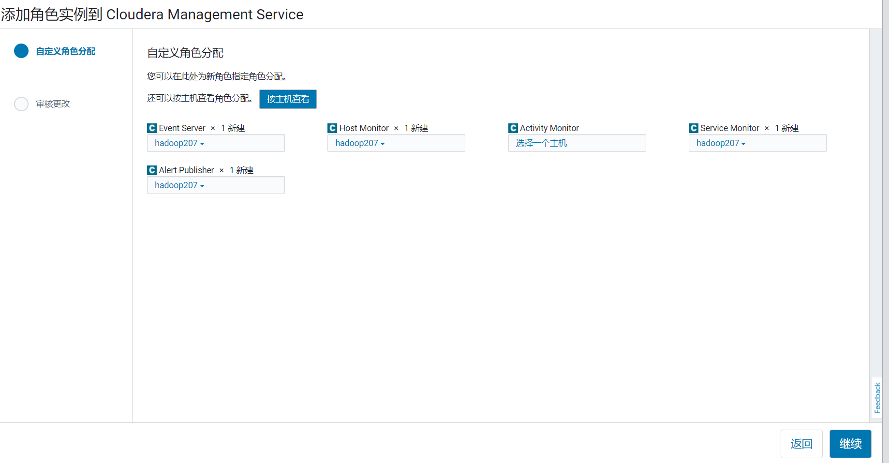The image size is (889, 463).
Task: Click the page title mentioning Cloudera Management Service
Action: pos(152,15)
